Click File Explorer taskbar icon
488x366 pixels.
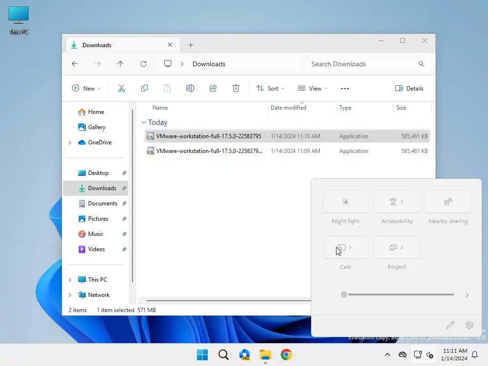(x=265, y=355)
